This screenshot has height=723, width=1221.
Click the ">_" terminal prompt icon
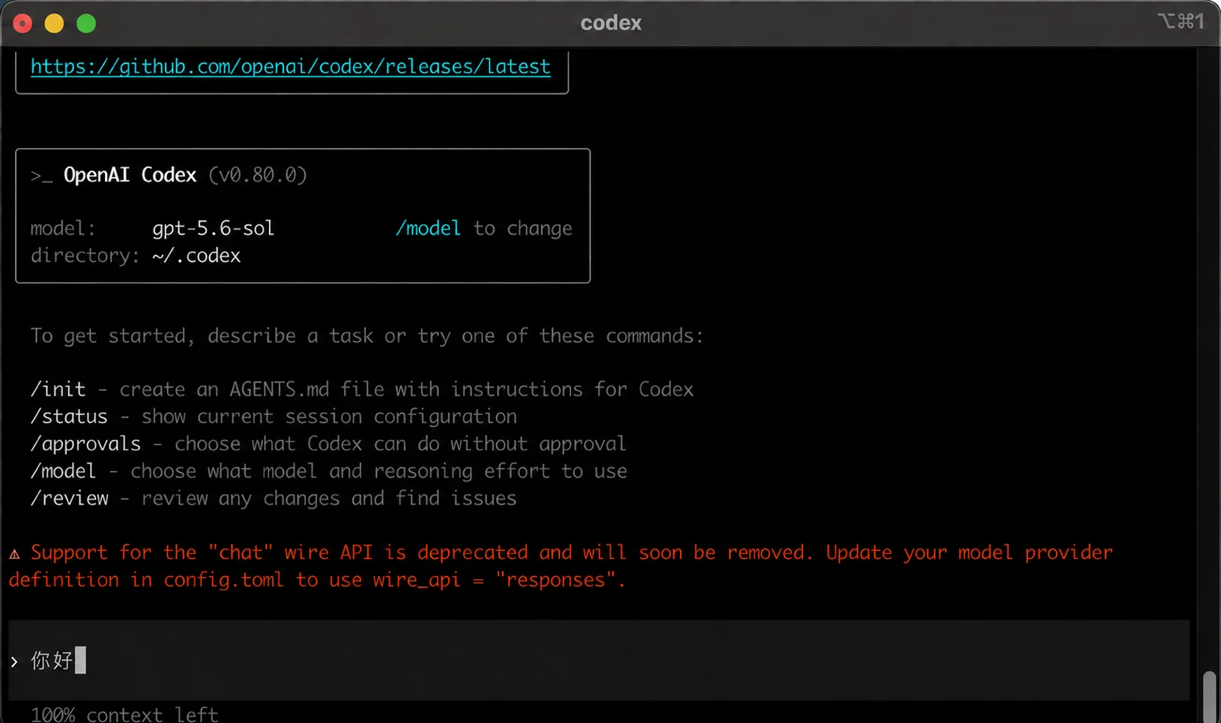click(x=41, y=175)
